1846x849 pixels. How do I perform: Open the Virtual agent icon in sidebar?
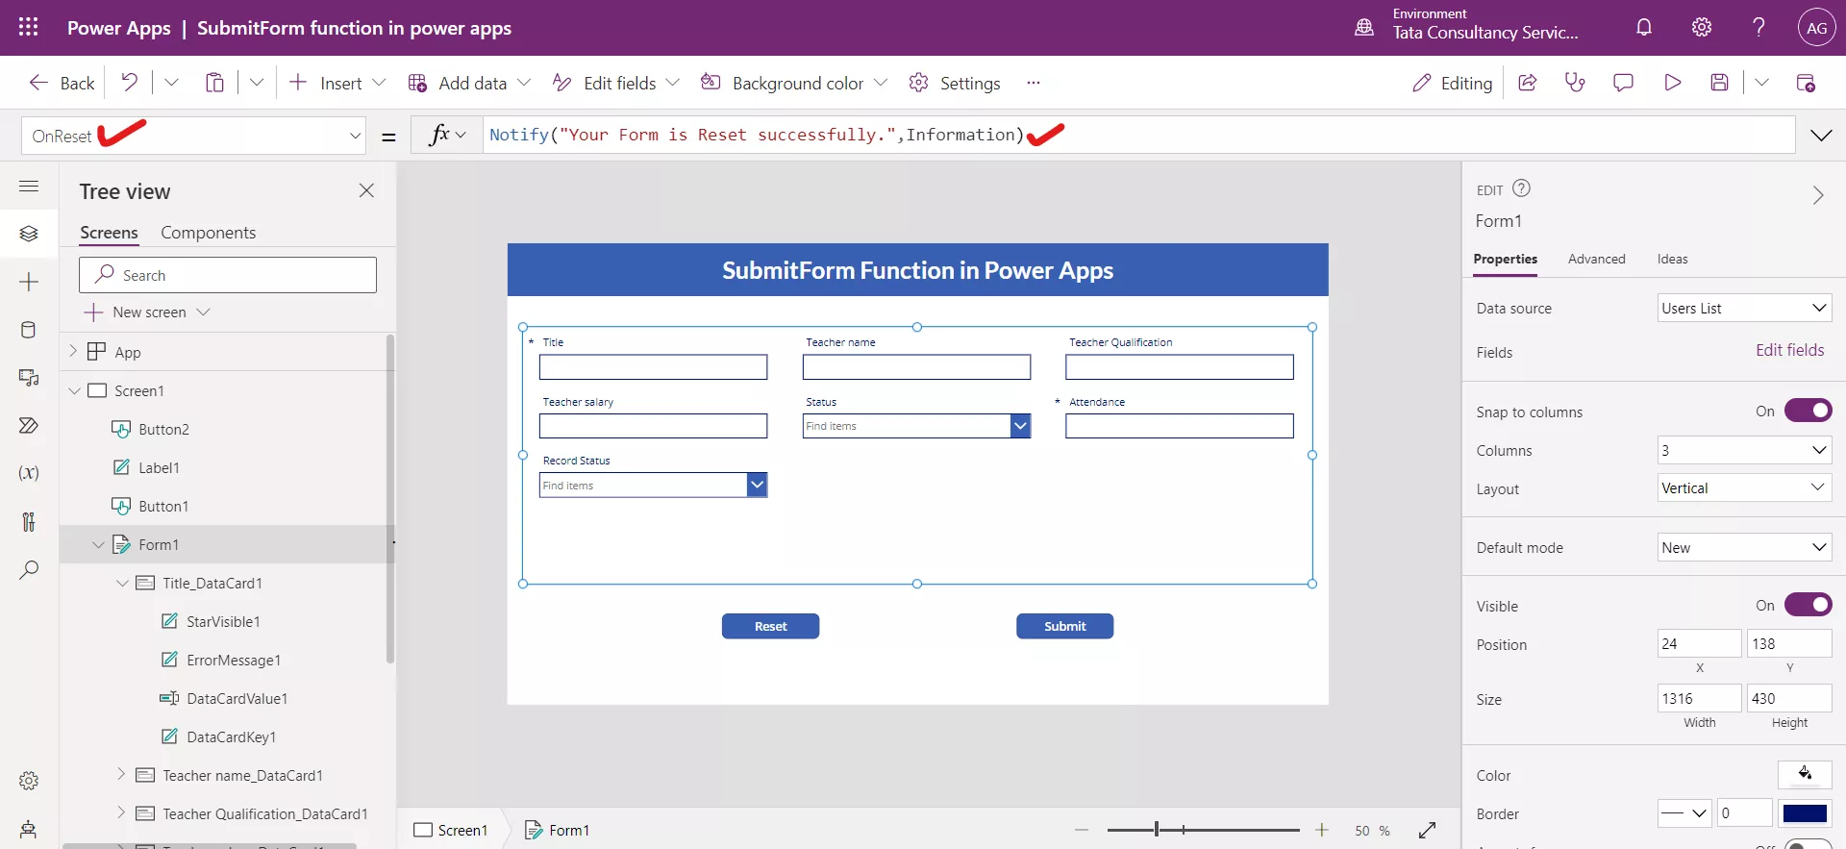(x=29, y=829)
